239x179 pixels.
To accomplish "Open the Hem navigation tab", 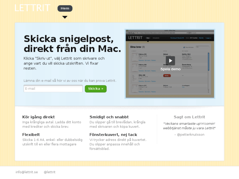I will pyautogui.click(x=65, y=9).
